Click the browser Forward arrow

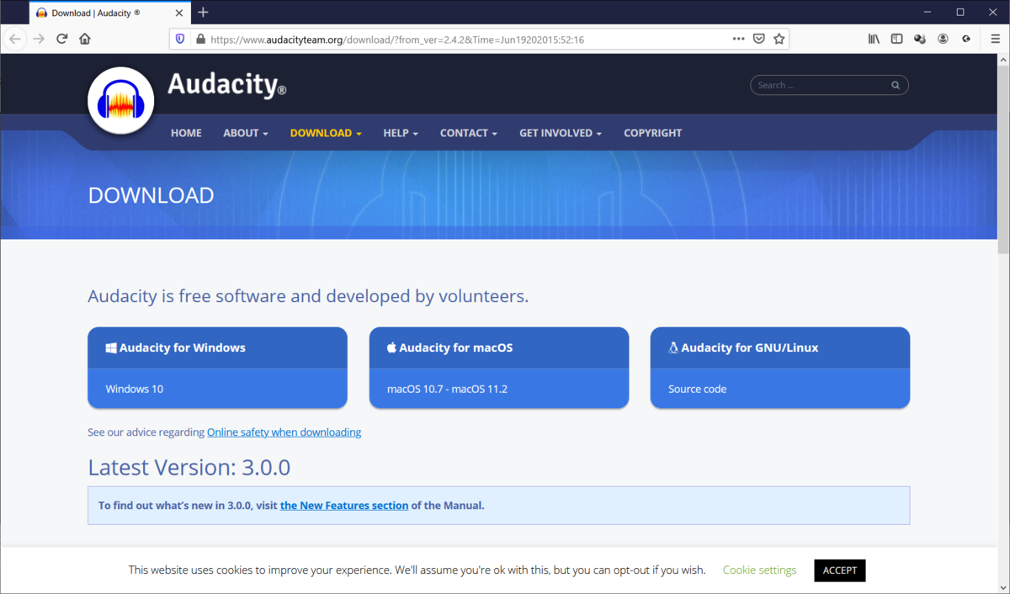(x=39, y=39)
